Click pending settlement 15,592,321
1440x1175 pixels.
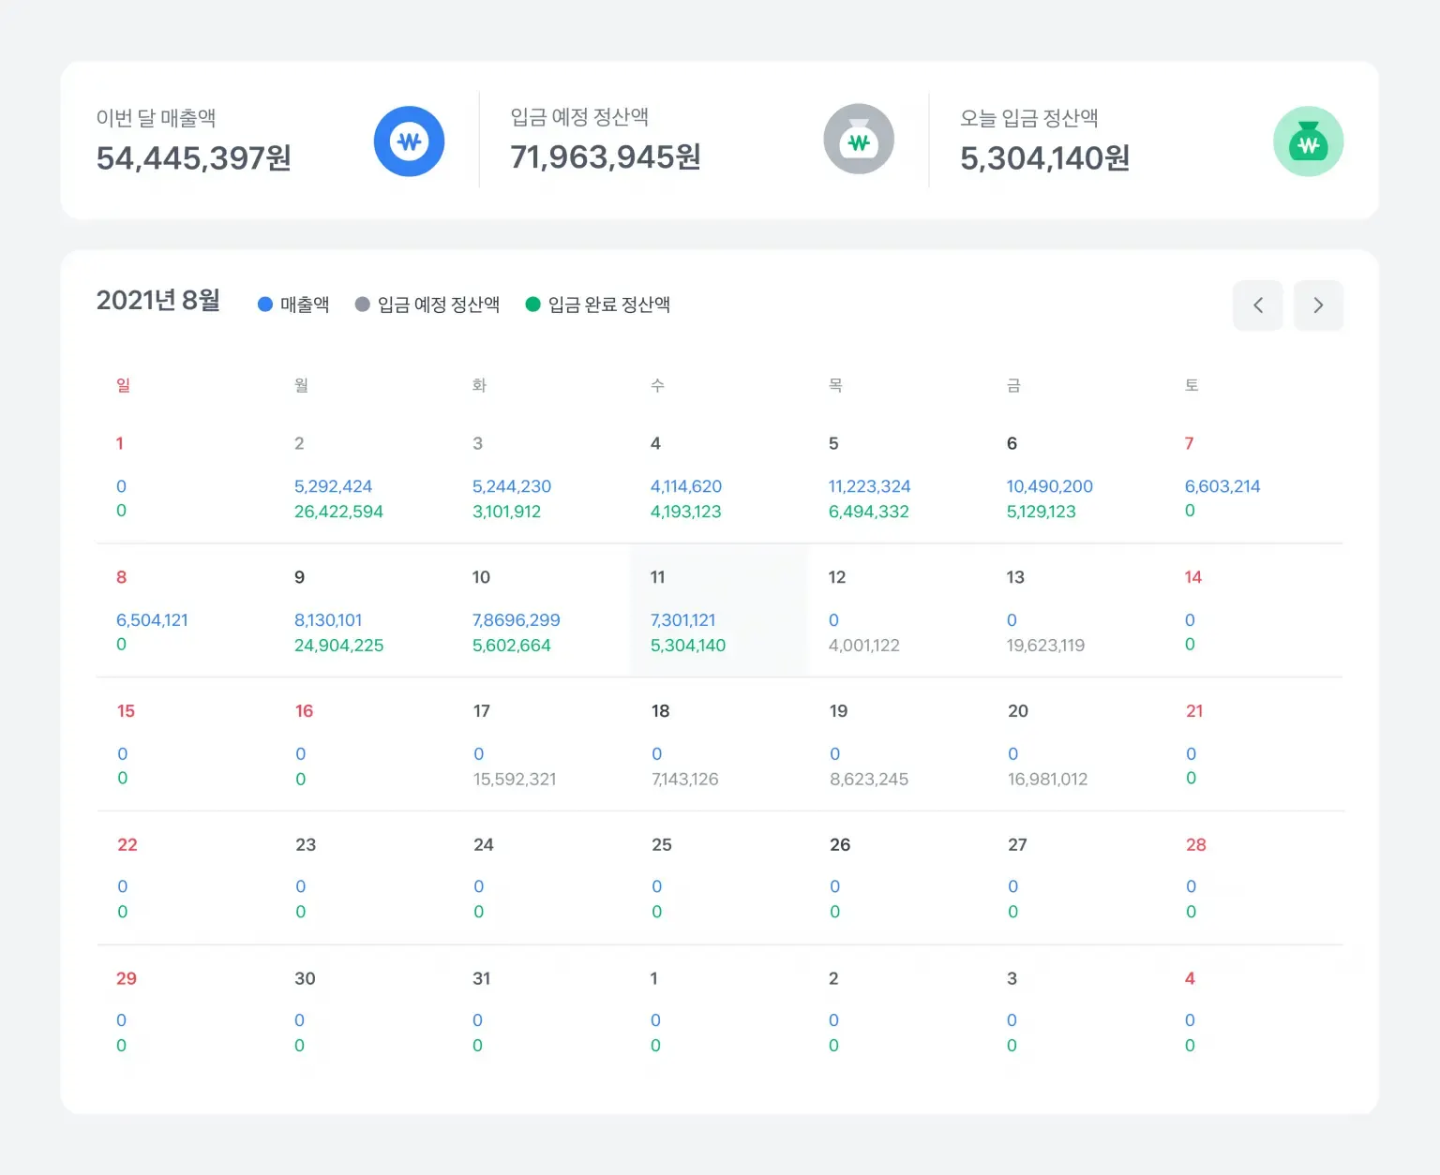click(515, 780)
